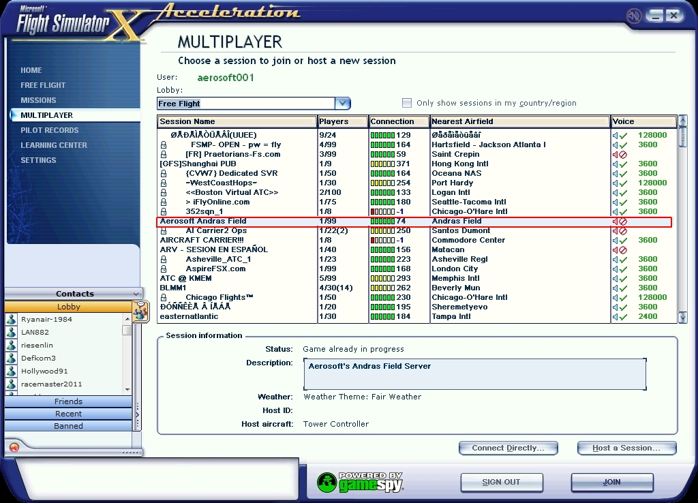
Task: Click voice disabled icon on Aerosoft Andras Field row
Action: (x=620, y=222)
